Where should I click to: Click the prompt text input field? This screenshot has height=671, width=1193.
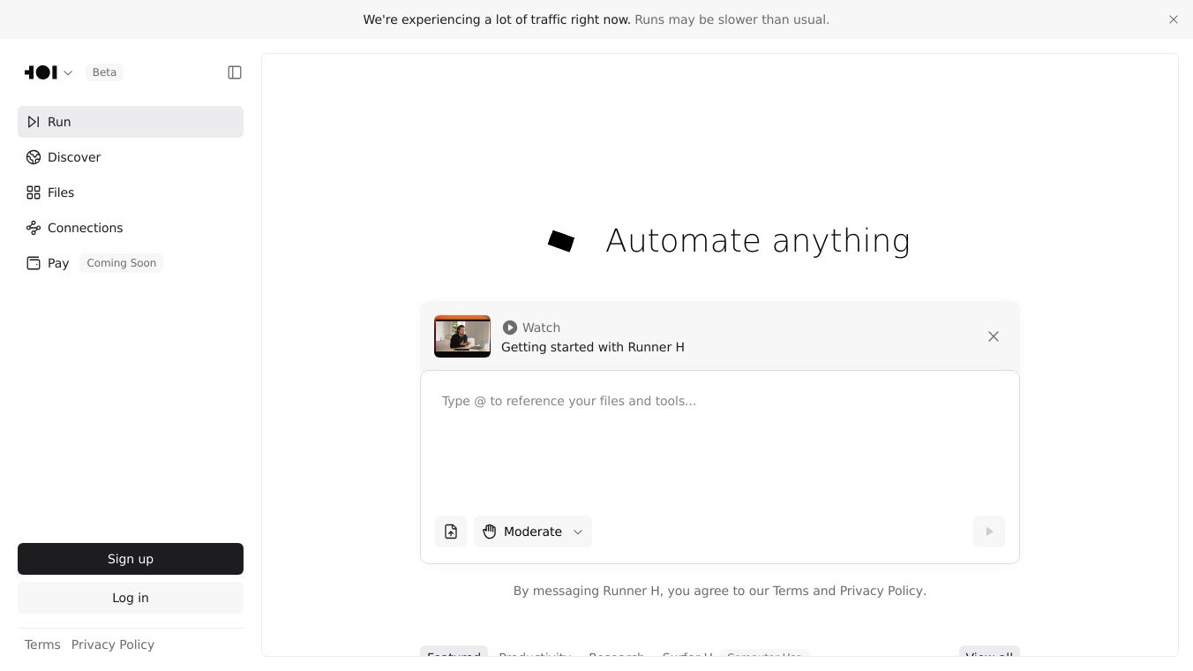pos(719,441)
